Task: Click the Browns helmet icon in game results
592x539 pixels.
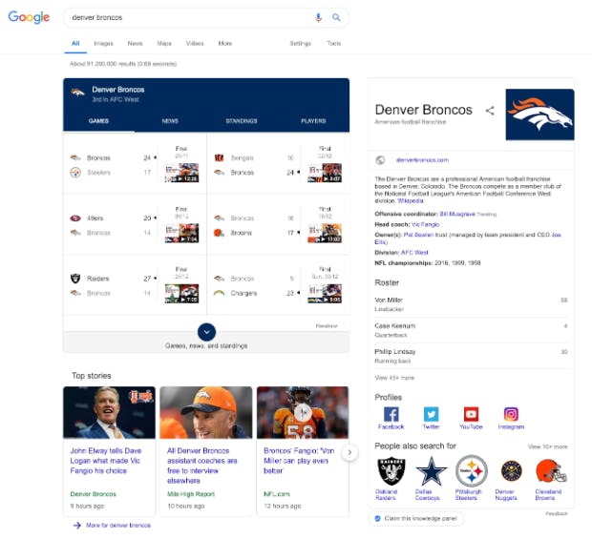Action: click(219, 233)
